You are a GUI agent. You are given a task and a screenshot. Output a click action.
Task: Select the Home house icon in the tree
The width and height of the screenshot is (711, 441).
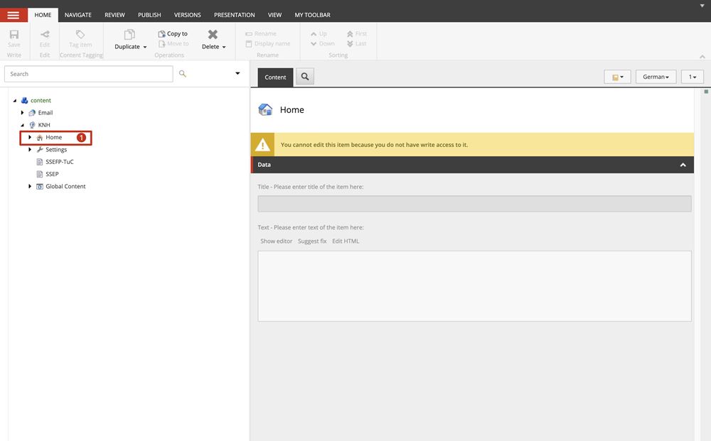pyautogui.click(x=40, y=138)
